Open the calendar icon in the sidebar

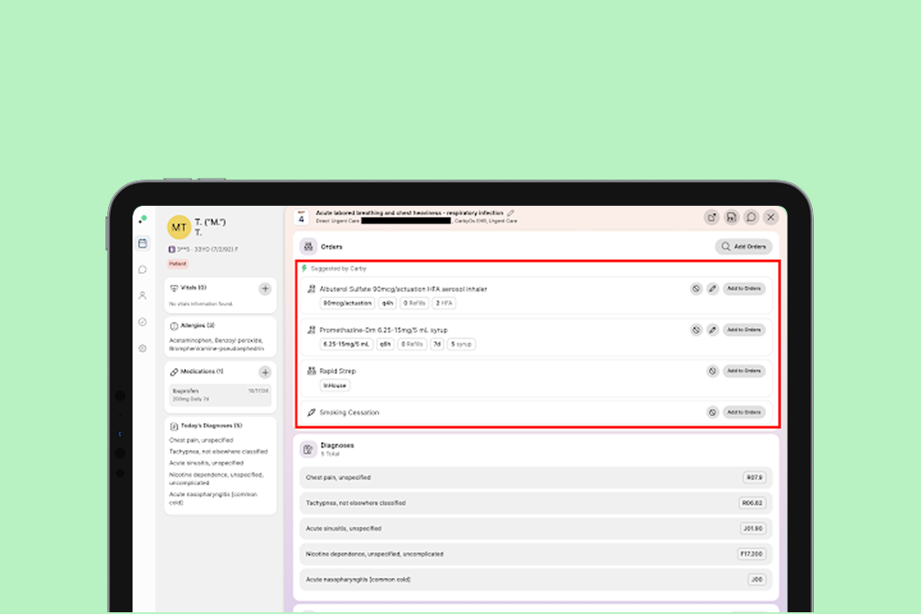[143, 243]
